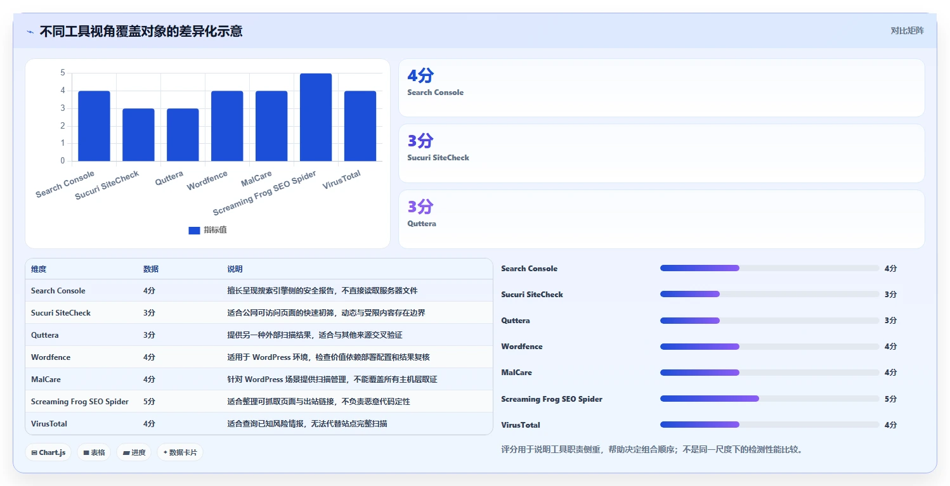950x486 pixels.
Task: Click the footnote starting with 评分用于说明工具职责侧重
Action: 652,450
